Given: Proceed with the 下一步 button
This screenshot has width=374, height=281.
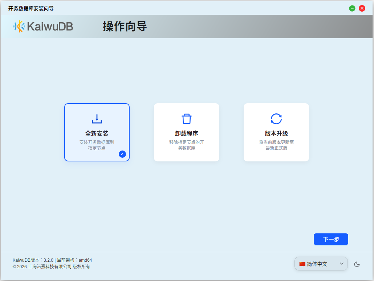Looking at the screenshot, I should click(331, 239).
